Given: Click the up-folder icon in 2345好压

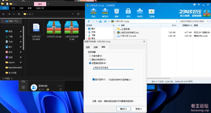Looking at the screenshot, I should pyautogui.click(x=100, y=21).
